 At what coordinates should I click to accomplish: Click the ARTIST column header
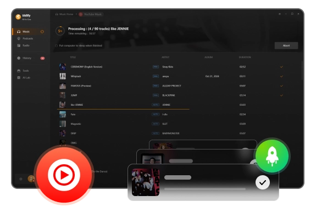[x=165, y=58]
